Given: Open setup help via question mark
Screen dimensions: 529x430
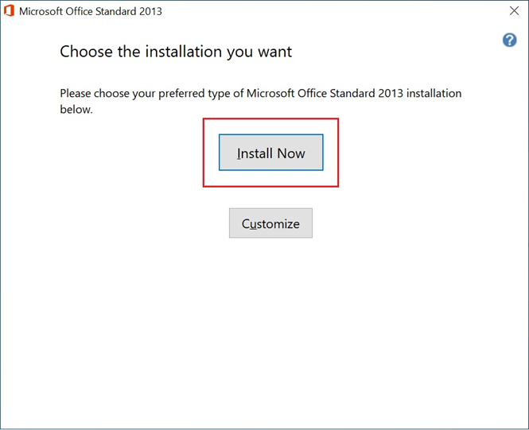Looking at the screenshot, I should pyautogui.click(x=509, y=40).
